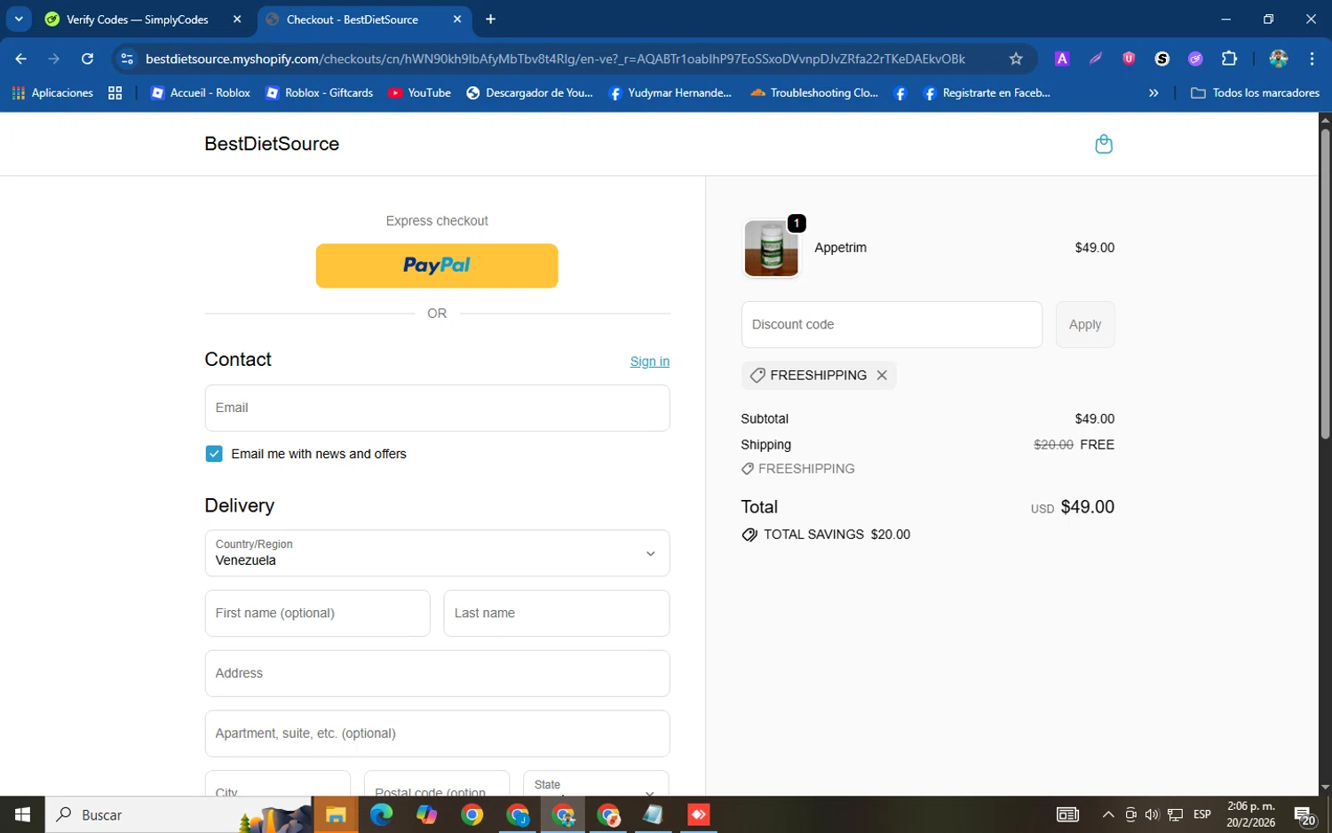This screenshot has height=833, width=1332.
Task: Open the Todos los marcadores folder
Action: pyautogui.click(x=1255, y=92)
